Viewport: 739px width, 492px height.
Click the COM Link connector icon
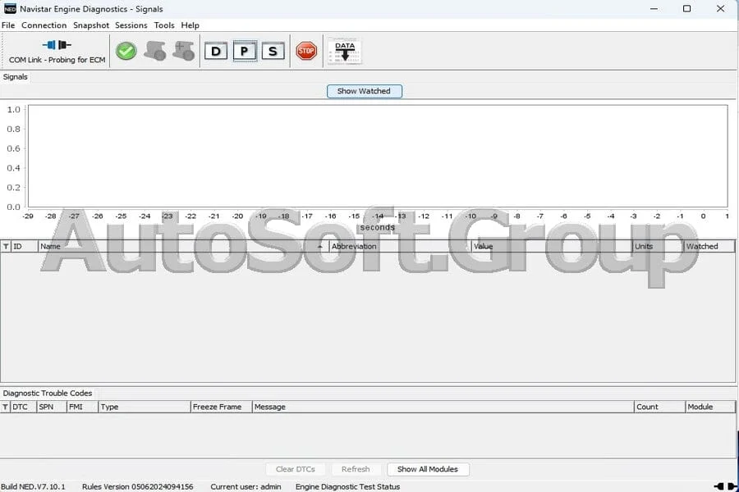pos(57,45)
